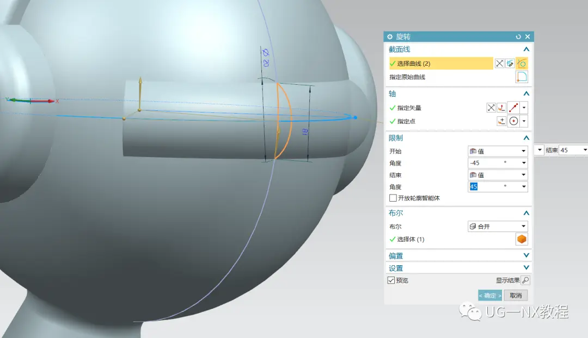Click the two-point vector type icon
This screenshot has height=338, width=588.
pos(514,108)
